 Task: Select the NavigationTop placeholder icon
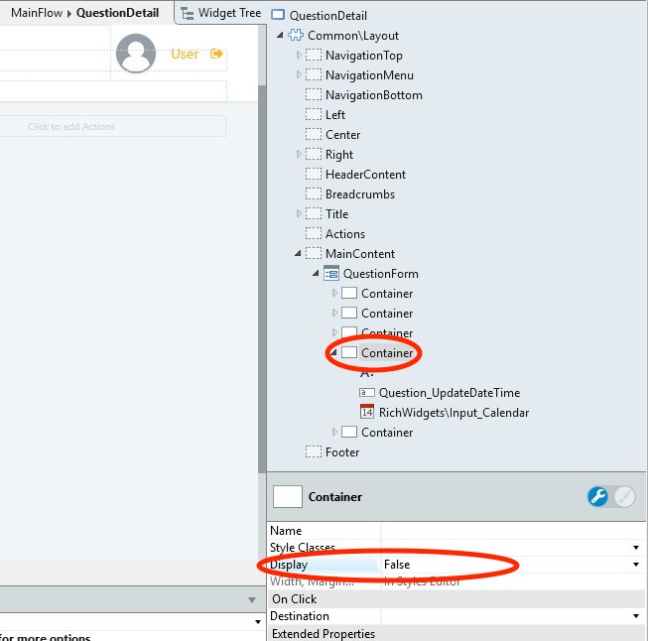click(x=314, y=55)
